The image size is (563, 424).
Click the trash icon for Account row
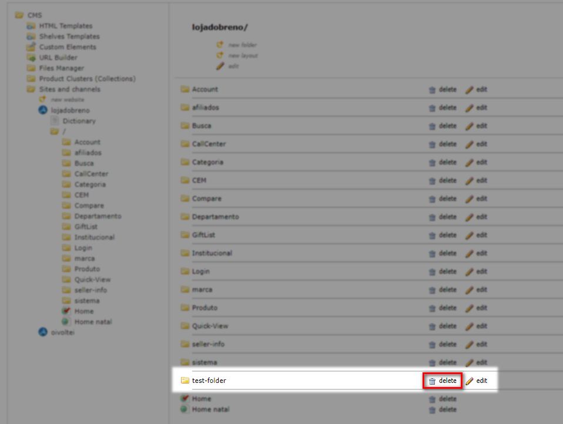click(432, 90)
